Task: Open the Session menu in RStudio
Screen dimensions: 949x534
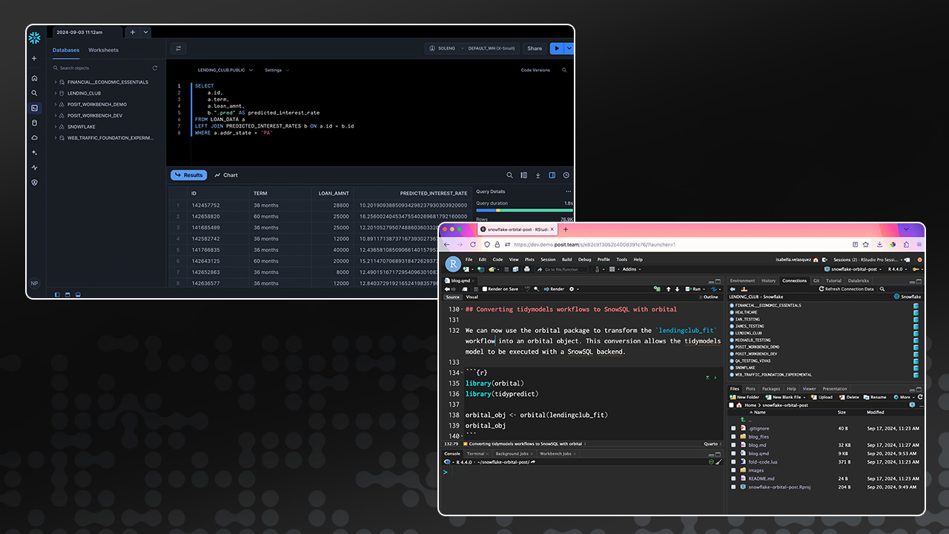Action: click(x=548, y=260)
